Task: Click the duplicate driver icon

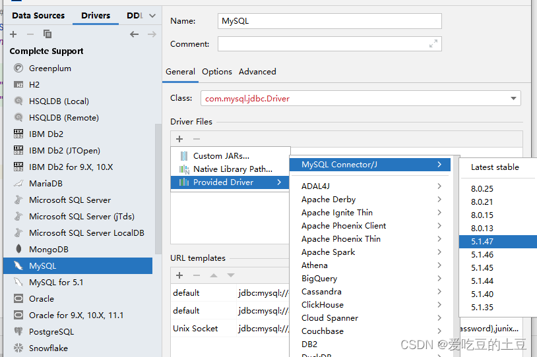Action: 47,34
